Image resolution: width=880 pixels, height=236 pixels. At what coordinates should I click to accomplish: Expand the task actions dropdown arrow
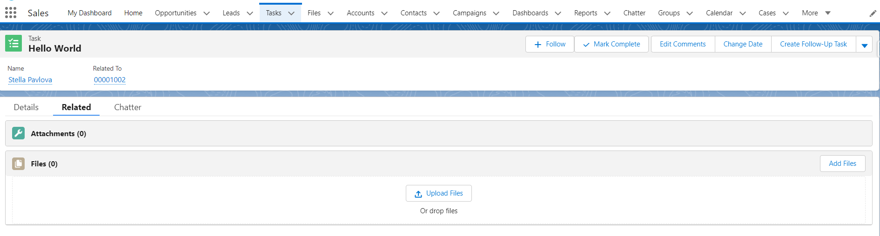pyautogui.click(x=864, y=45)
